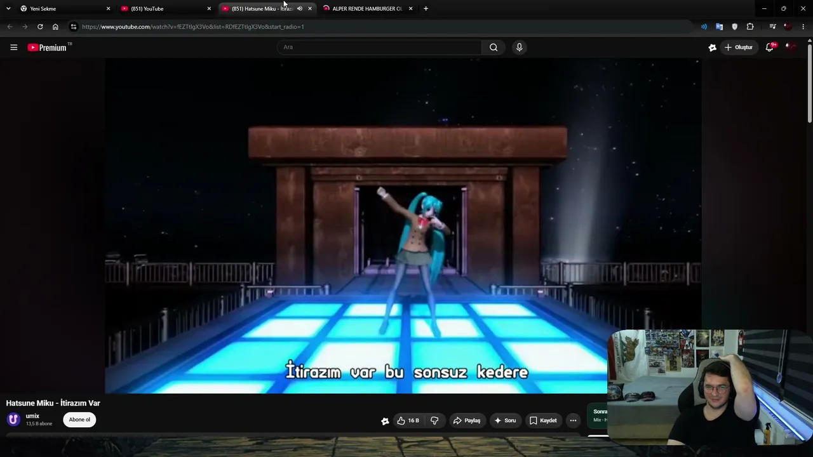The height and width of the screenshot is (457, 813).
Task: Go forward in browser history
Action: point(25,27)
